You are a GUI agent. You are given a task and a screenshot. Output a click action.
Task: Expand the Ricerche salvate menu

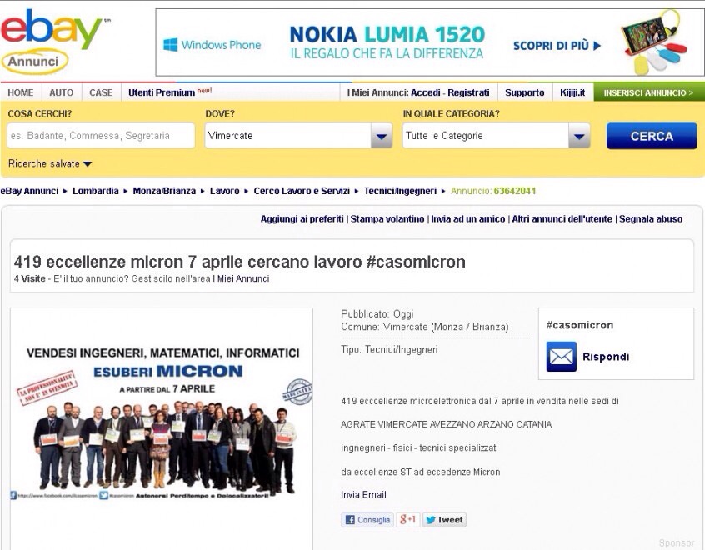click(50, 164)
